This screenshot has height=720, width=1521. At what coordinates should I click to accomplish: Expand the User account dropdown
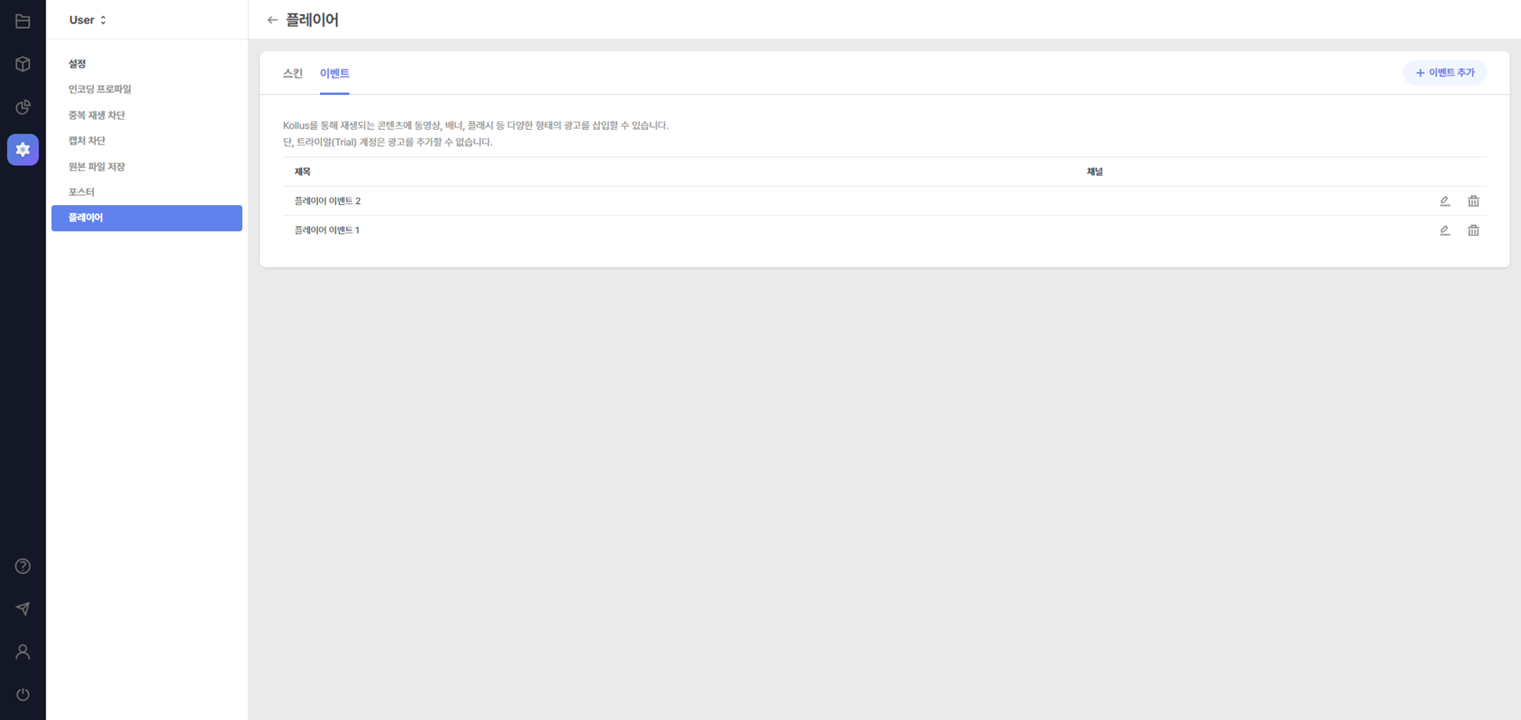point(87,20)
